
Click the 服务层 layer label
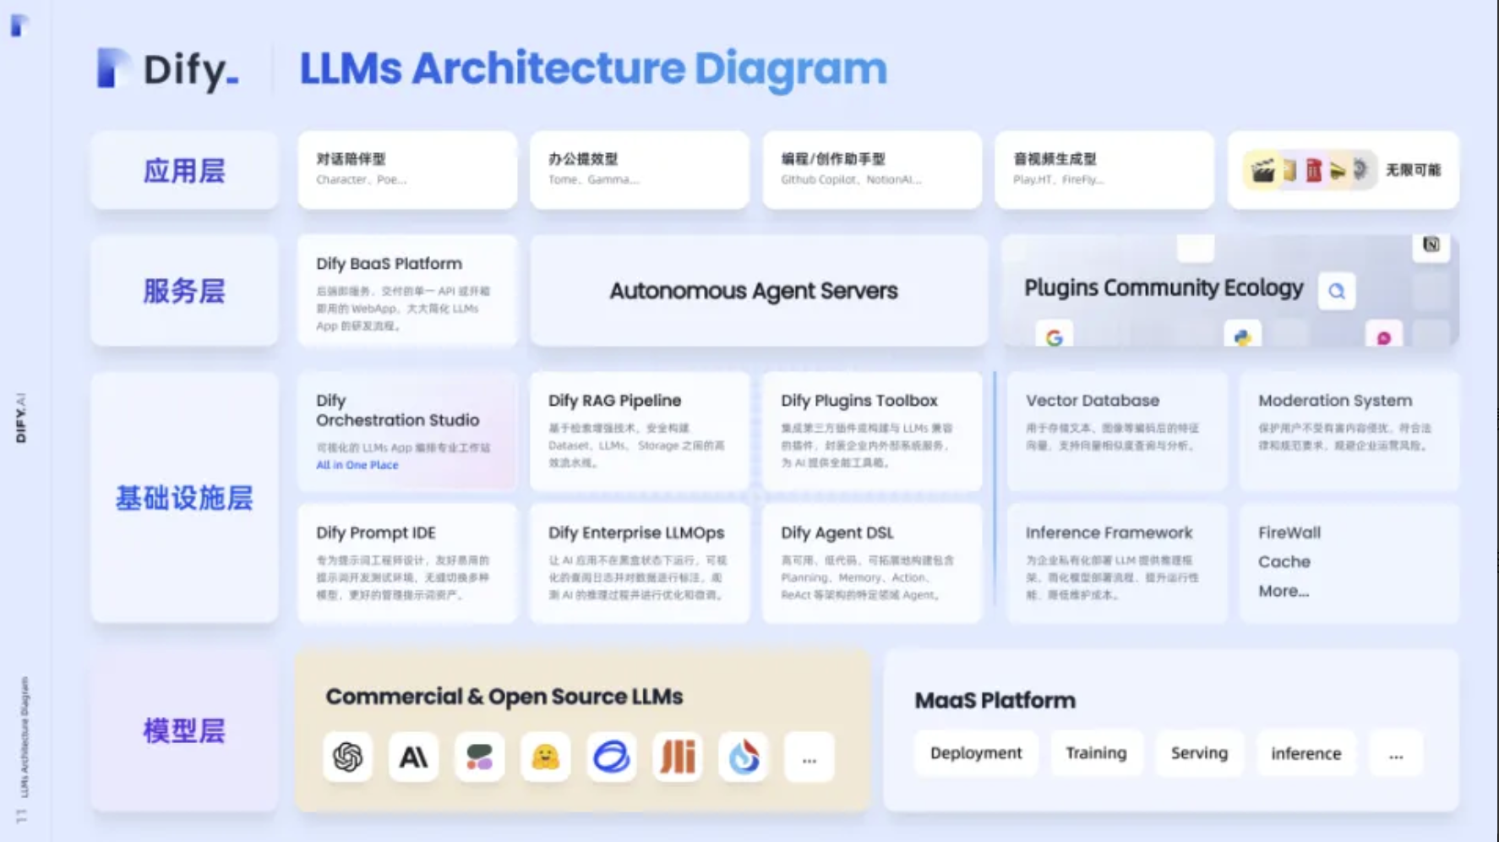(x=184, y=291)
